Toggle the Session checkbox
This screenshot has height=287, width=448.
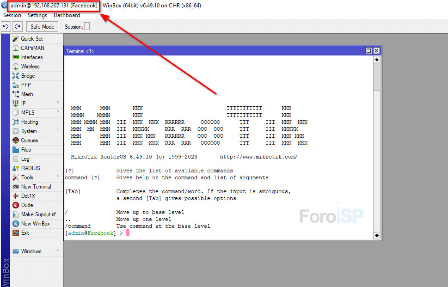pos(87,26)
